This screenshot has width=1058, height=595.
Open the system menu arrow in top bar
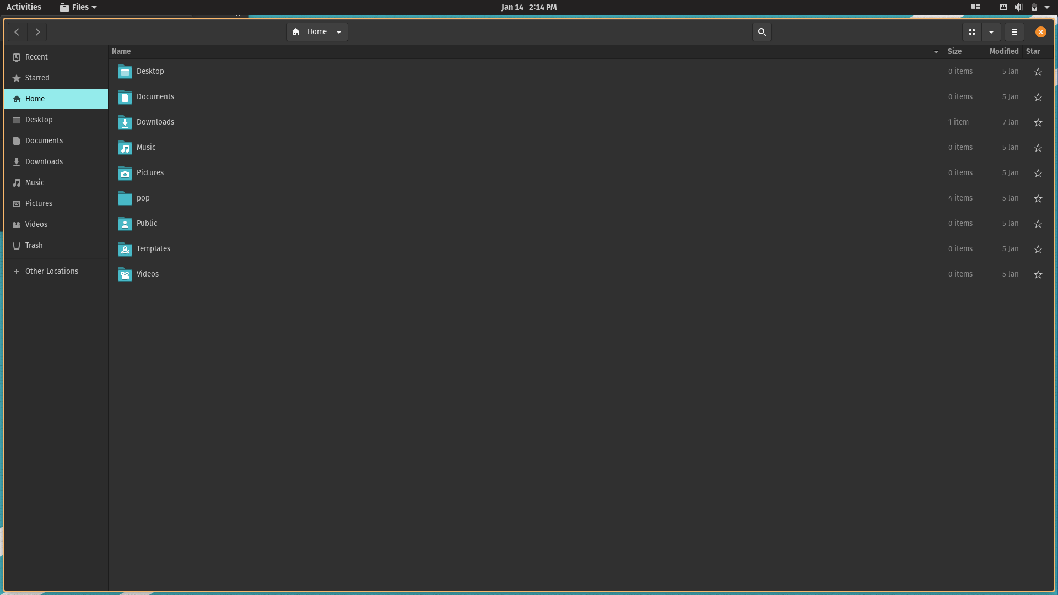click(1047, 7)
